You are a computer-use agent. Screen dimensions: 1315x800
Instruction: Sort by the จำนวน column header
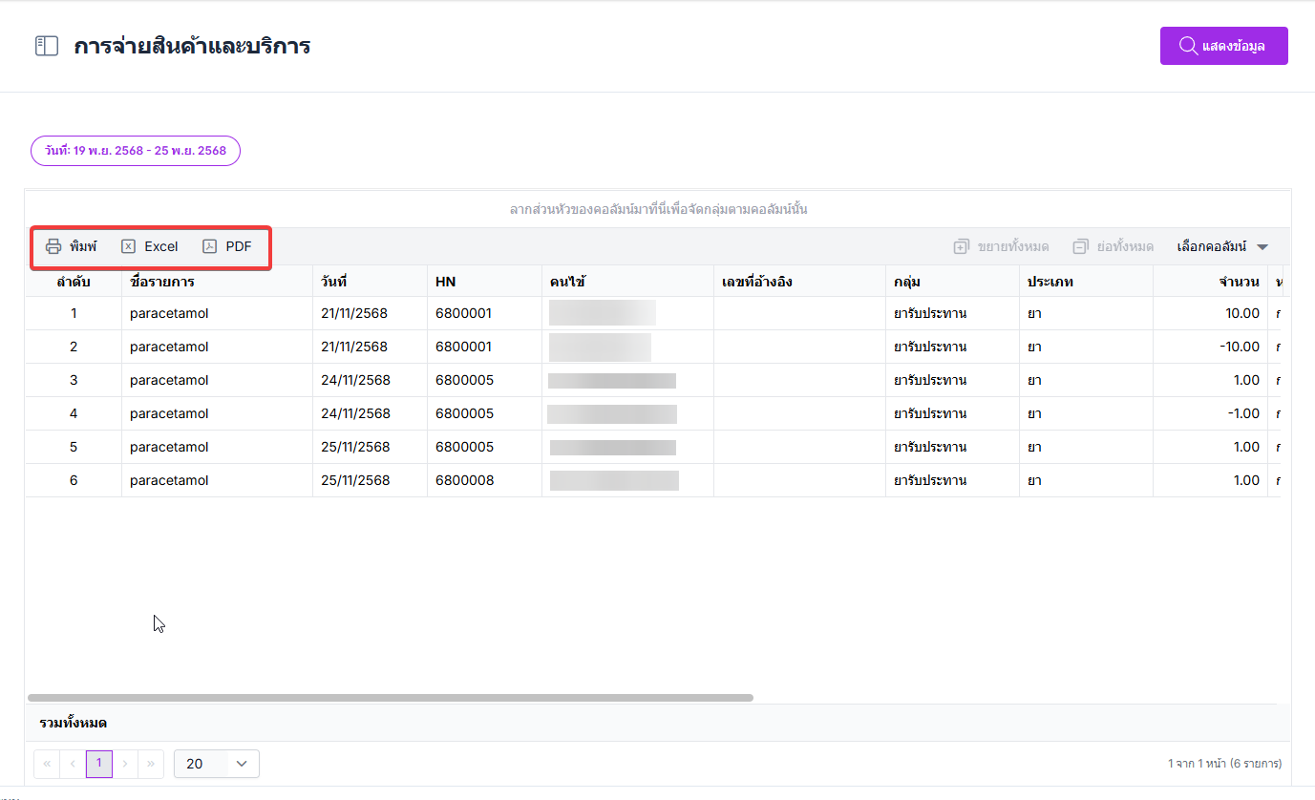point(1211,282)
